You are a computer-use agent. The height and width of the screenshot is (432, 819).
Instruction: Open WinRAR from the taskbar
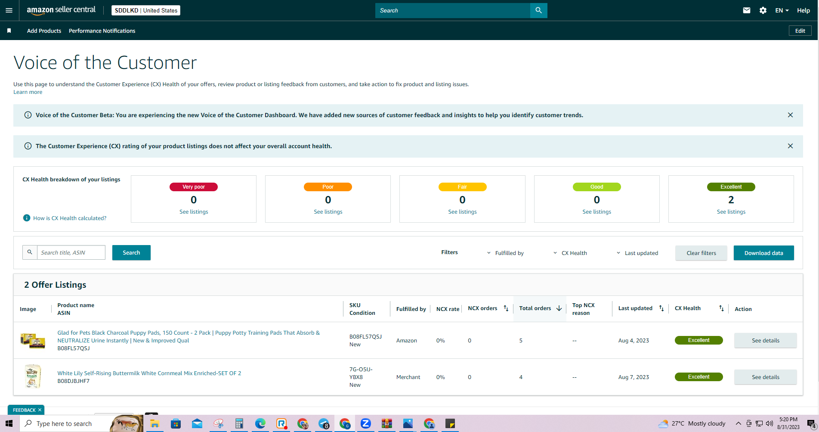pyautogui.click(x=387, y=423)
